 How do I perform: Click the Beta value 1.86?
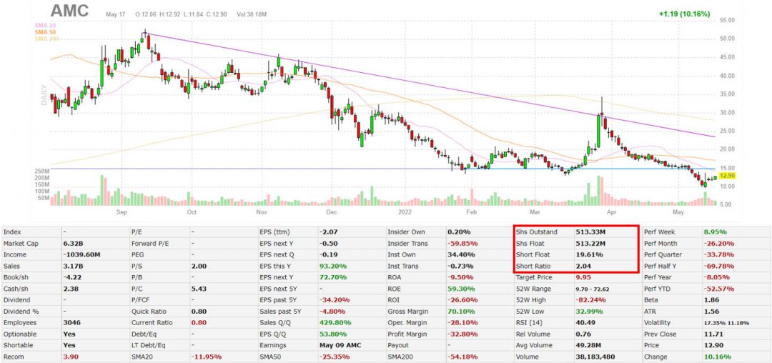pos(710,300)
